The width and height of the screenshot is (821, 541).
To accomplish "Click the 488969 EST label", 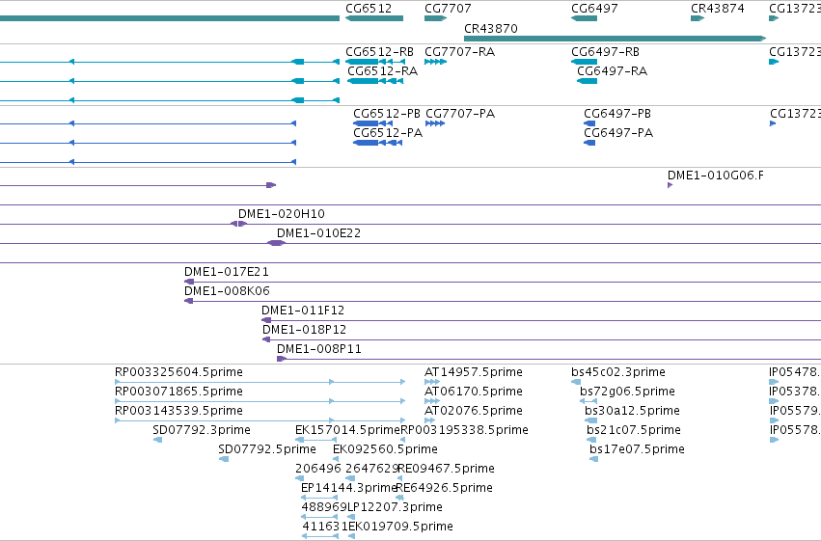I will tap(324, 507).
